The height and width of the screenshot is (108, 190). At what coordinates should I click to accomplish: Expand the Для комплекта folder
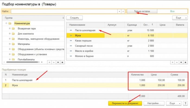[10, 34]
